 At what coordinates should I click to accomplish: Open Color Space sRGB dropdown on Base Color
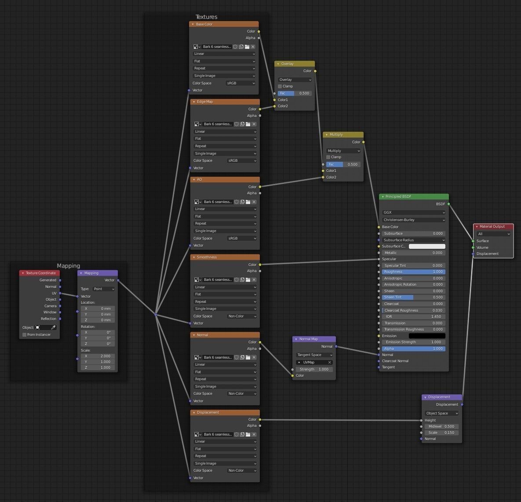pos(240,84)
